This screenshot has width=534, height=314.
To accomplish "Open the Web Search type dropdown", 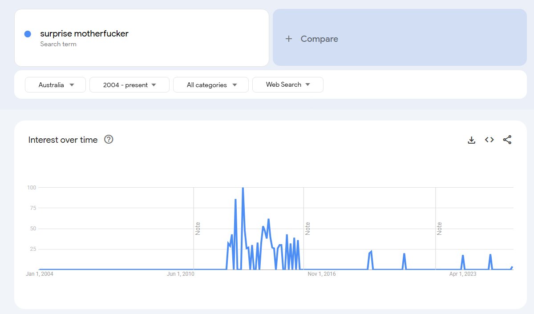I will tap(288, 85).
